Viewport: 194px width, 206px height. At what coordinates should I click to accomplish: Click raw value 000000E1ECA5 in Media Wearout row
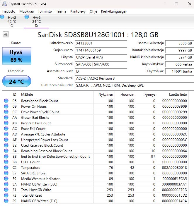(x=175, y=179)
